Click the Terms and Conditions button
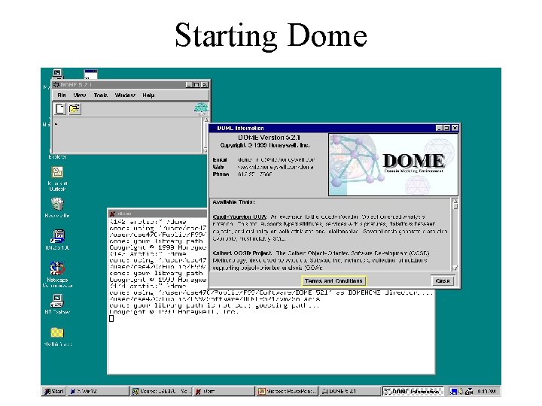Image resolution: width=542 pixels, height=406 pixels. click(x=333, y=280)
